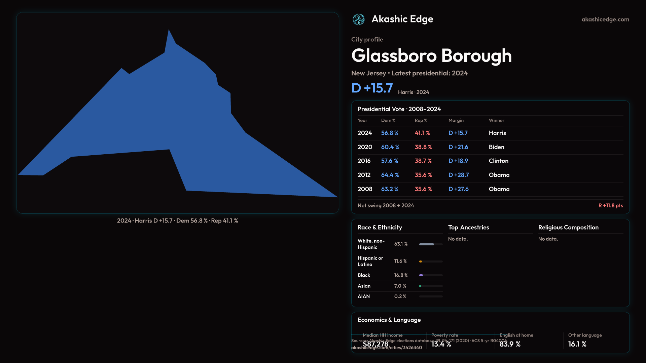Open the akashicedge.com link
Image resolution: width=646 pixels, height=363 pixels.
click(x=605, y=19)
